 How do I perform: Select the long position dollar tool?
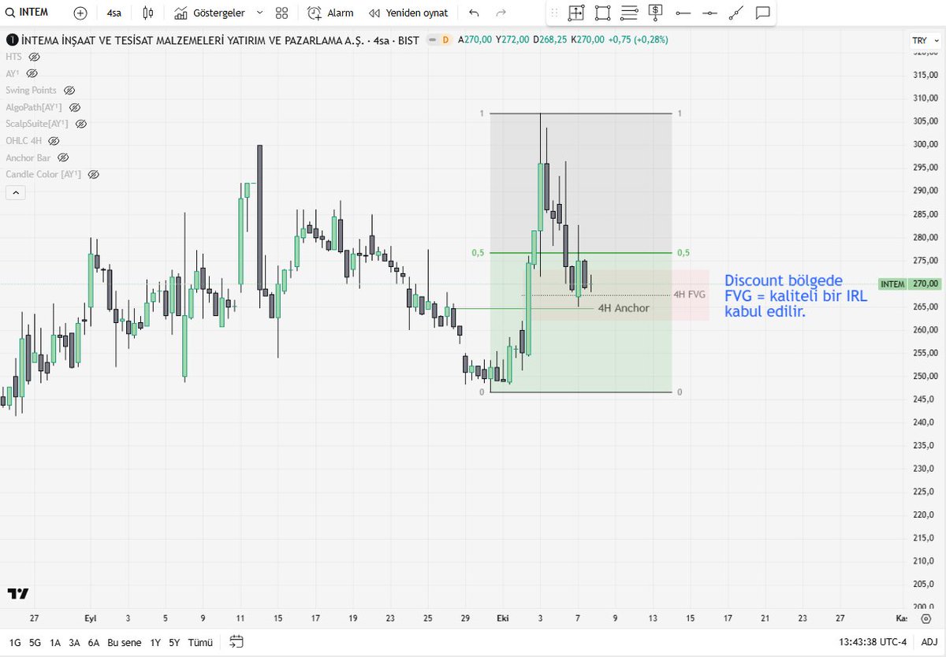[x=656, y=12]
